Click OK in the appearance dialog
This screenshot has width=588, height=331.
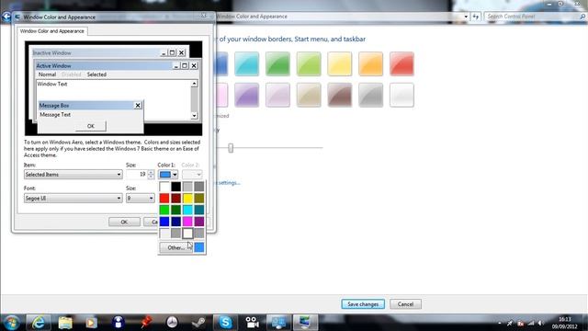(124, 222)
